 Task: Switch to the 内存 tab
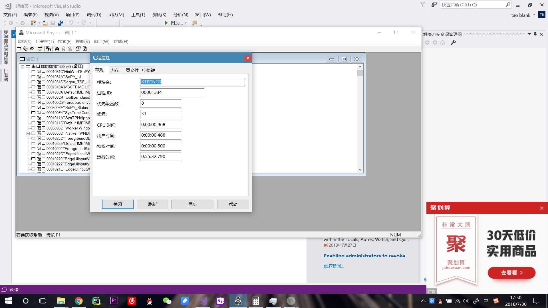(115, 70)
